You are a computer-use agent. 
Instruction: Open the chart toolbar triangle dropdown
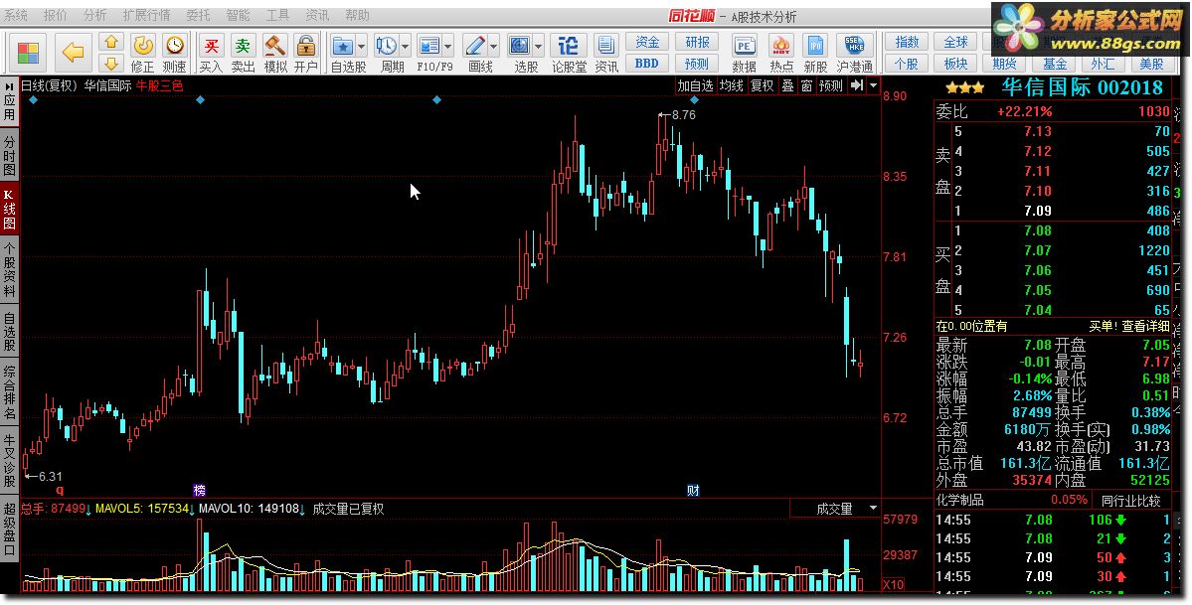click(874, 85)
